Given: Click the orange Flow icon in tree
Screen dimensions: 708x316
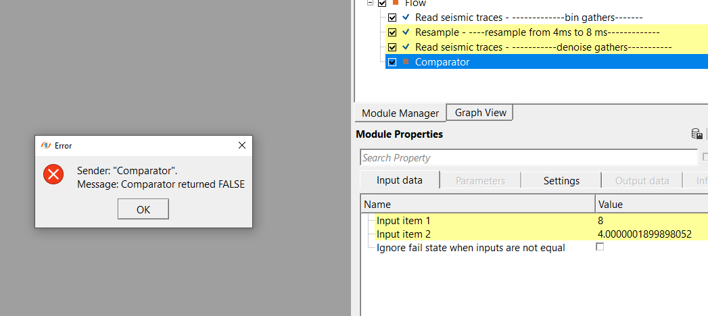Looking at the screenshot, I should click(x=396, y=3).
